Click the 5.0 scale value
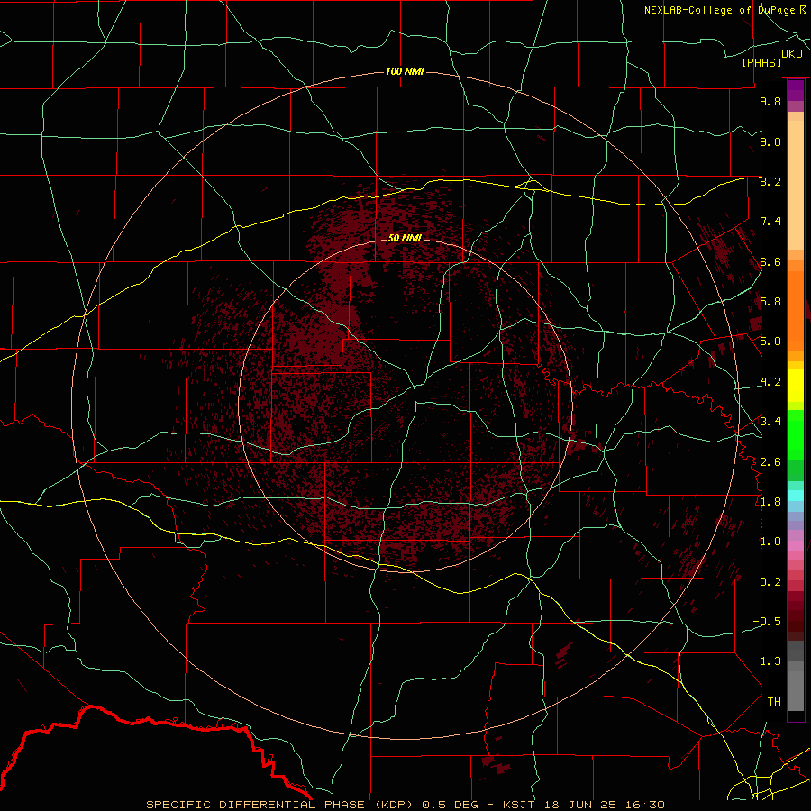Viewport: 811px width, 811px height. click(x=770, y=342)
